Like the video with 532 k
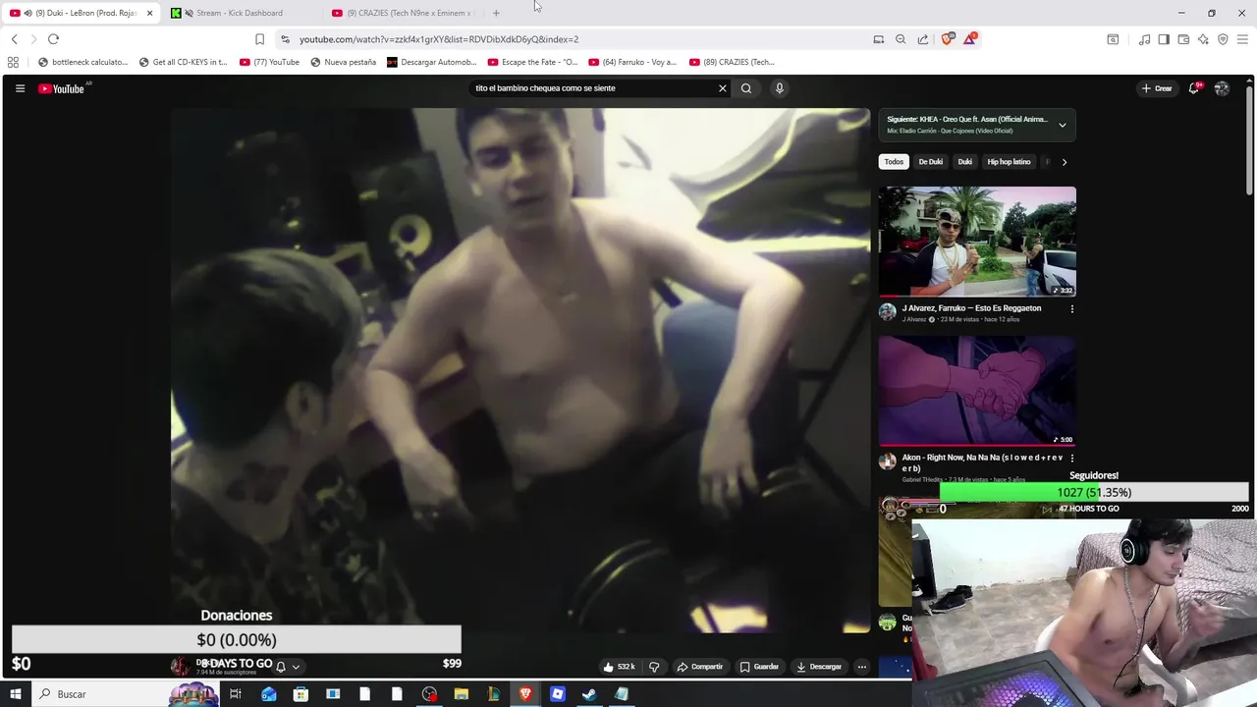Image resolution: width=1257 pixels, height=707 pixels. 619,667
